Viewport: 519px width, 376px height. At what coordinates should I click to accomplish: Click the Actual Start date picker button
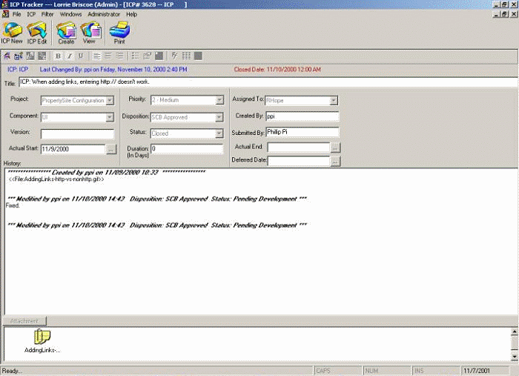click(x=111, y=149)
